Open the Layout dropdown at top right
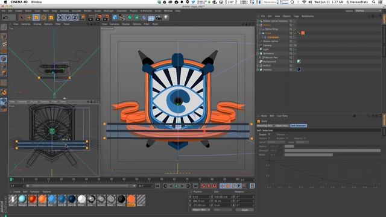Screen dimensions: 386x217 [368, 11]
